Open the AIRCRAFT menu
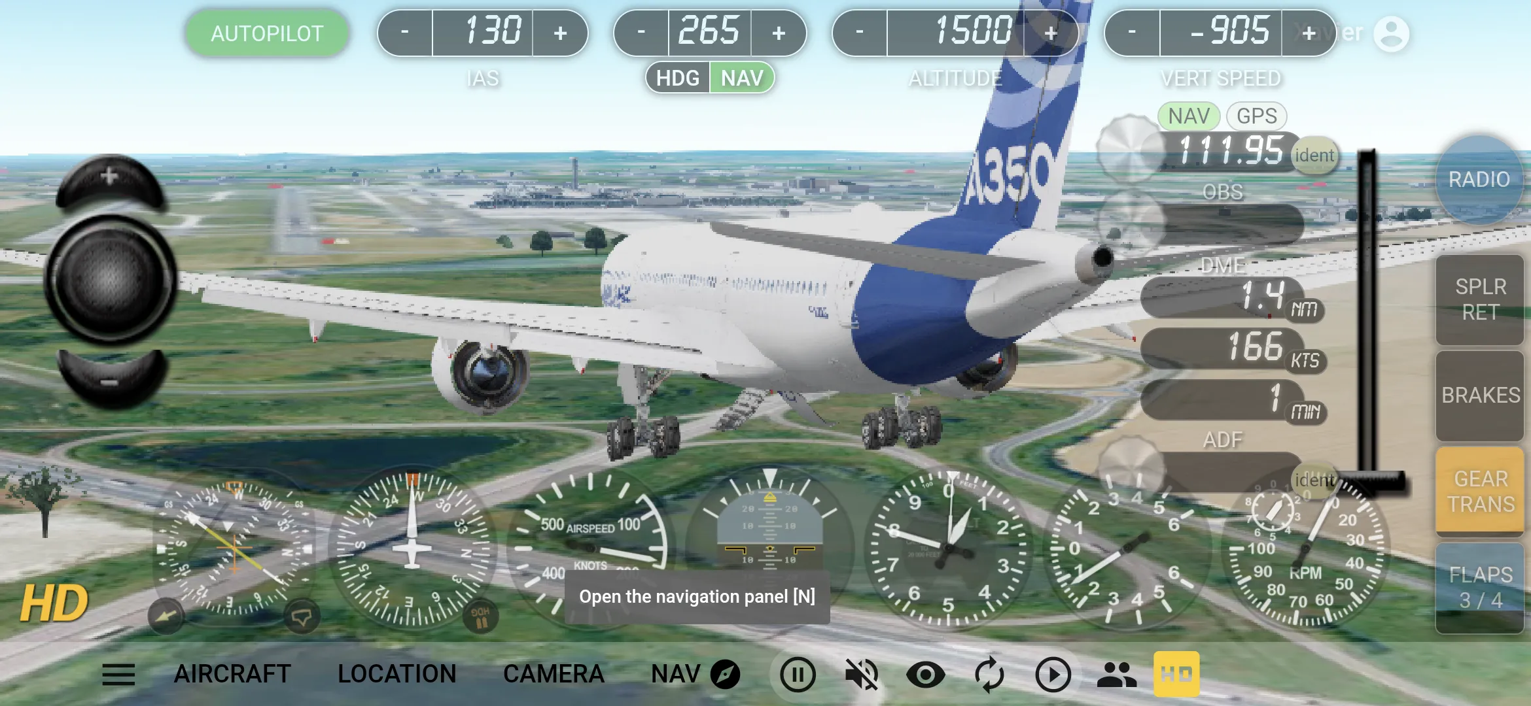The image size is (1531, 706). click(234, 672)
